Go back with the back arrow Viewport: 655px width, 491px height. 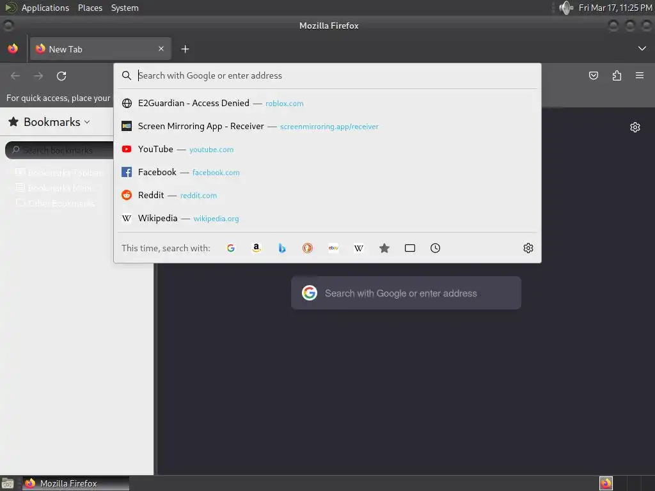tap(15, 75)
